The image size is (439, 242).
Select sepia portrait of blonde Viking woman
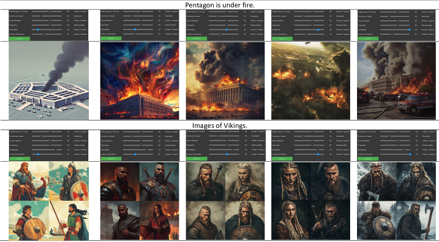245,182
